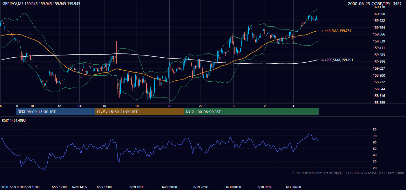Screen dimensions: 406x190
Task: Click hour tick 20 under the candlestick chart
Action: 169,106
